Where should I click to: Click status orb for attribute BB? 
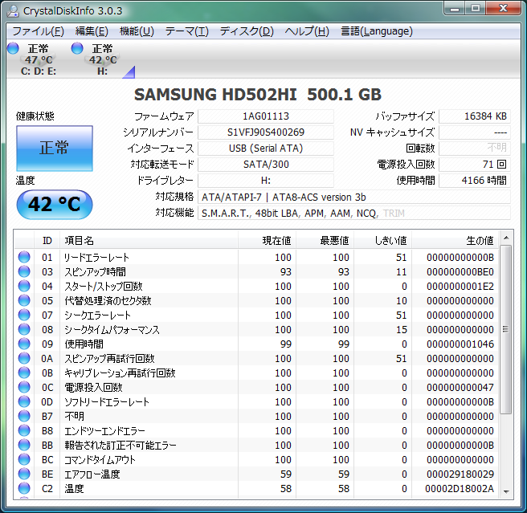tap(24, 445)
